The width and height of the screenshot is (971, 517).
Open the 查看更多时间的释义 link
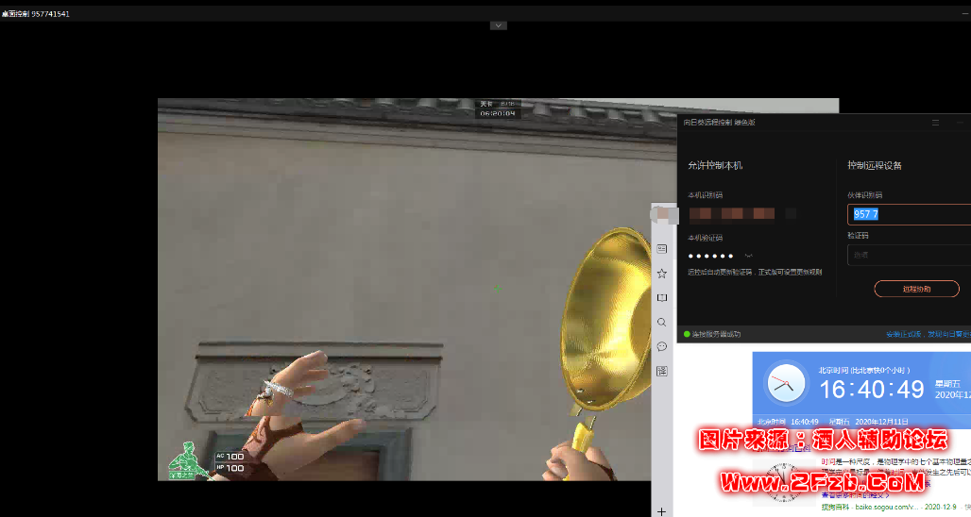click(x=855, y=495)
